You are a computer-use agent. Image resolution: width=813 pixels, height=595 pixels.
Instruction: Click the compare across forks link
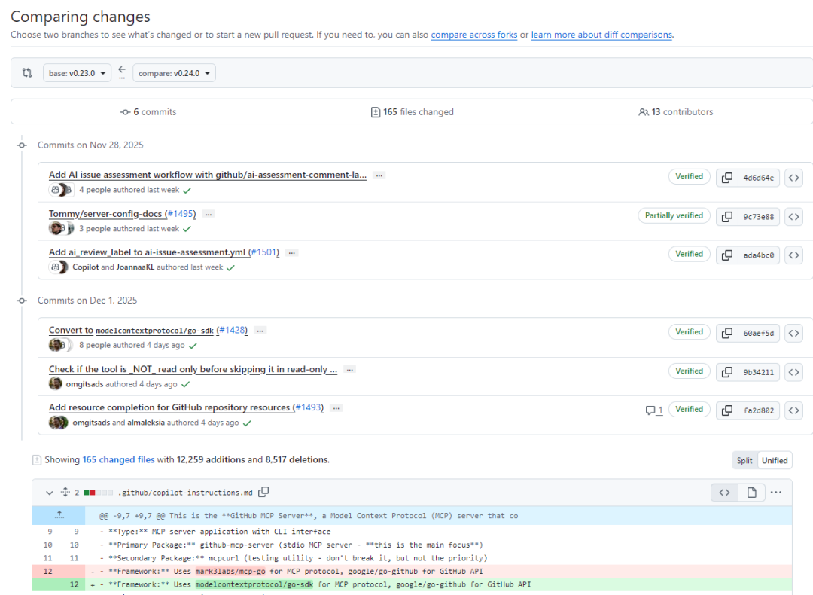click(x=473, y=35)
